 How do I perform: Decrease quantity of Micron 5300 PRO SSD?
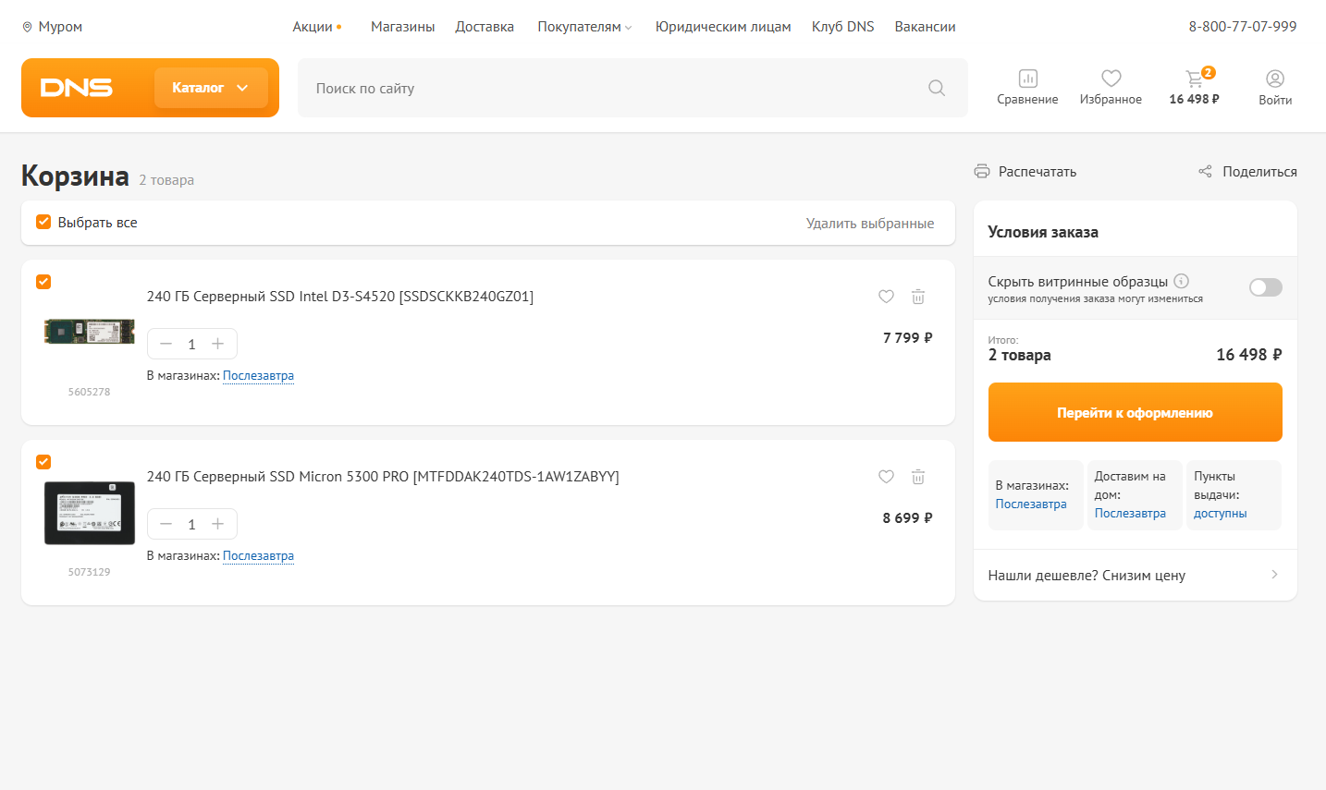166,524
